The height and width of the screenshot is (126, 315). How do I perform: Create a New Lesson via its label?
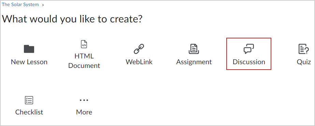pos(29,62)
